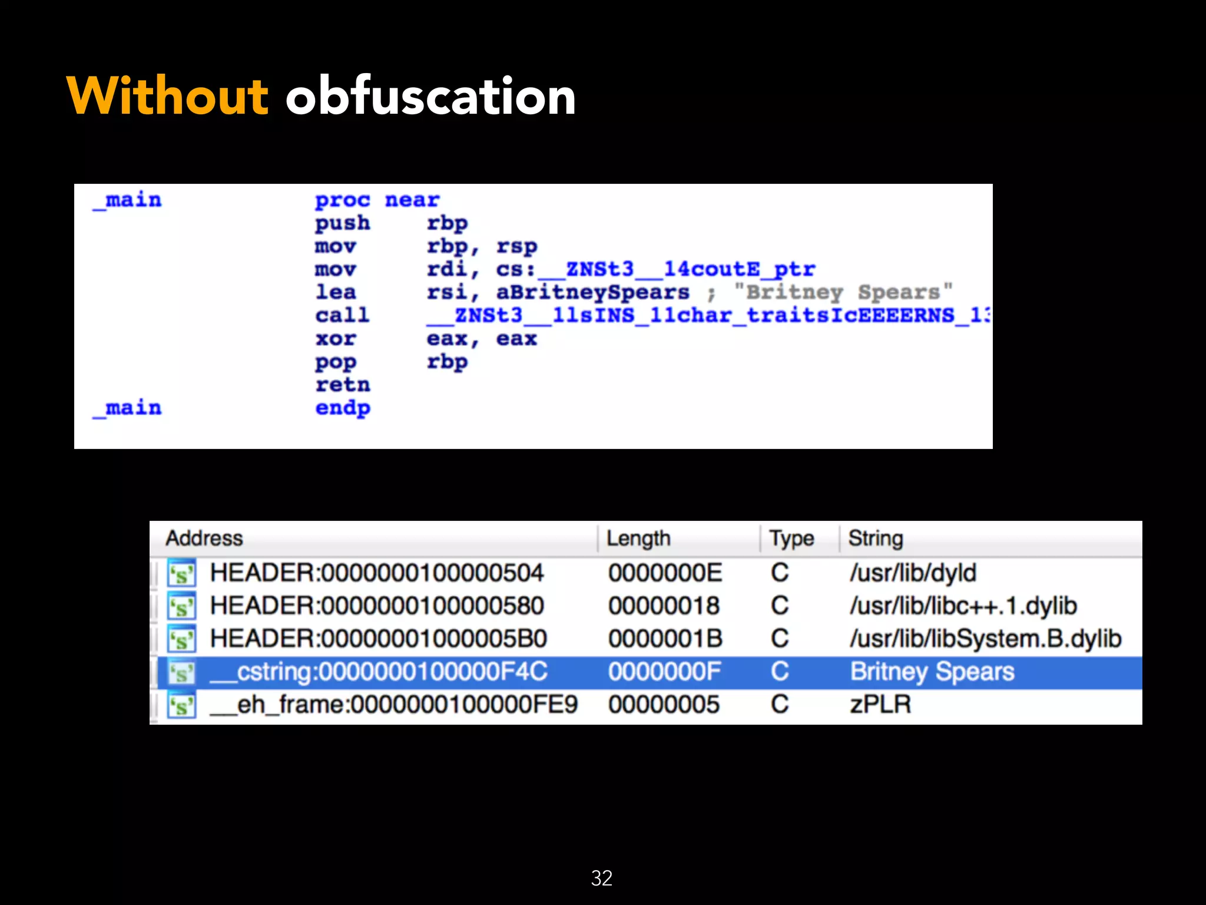The image size is (1206, 905).
Task: Select the /usr/lib/libSystem.B.dylib string
Action: pos(986,639)
